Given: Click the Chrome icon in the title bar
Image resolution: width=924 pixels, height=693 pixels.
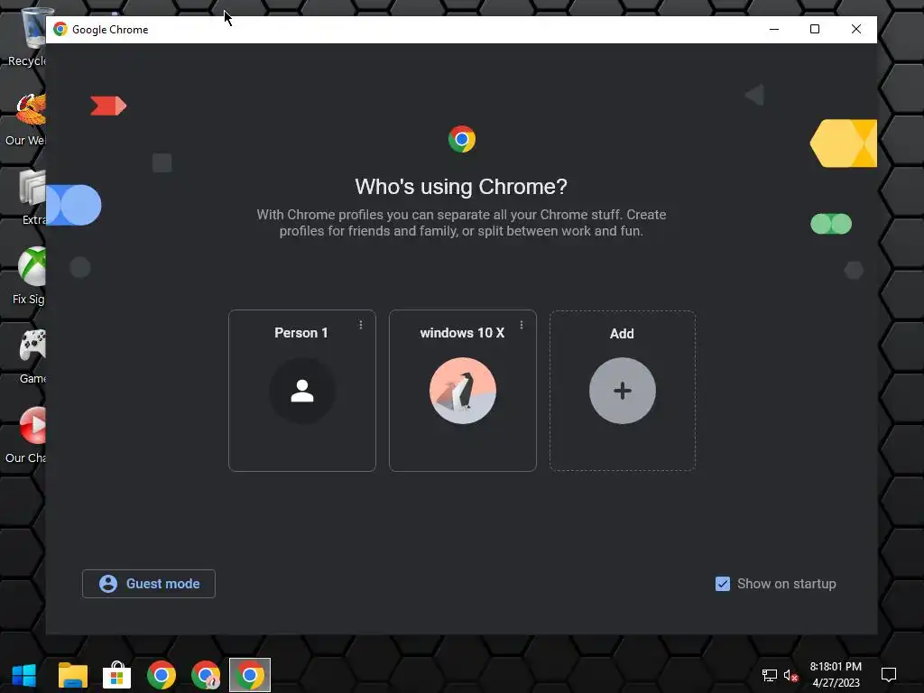Looking at the screenshot, I should click(x=60, y=30).
